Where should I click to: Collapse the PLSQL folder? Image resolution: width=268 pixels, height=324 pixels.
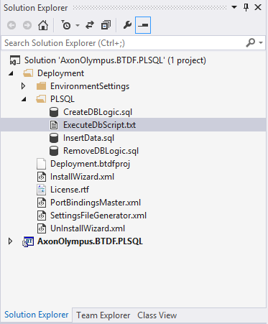tap(24, 99)
